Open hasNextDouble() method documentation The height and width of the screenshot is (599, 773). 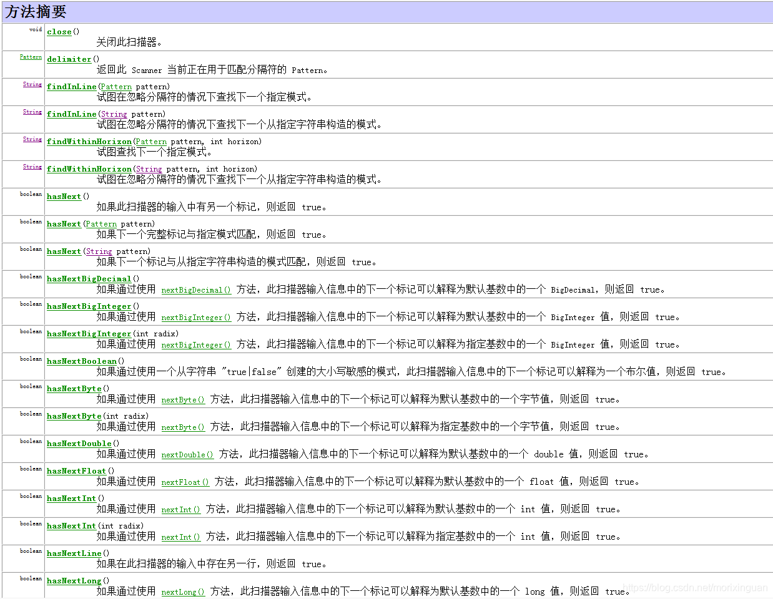79,443
